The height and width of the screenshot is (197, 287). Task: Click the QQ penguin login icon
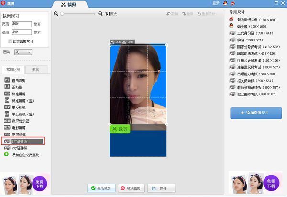(225, 3)
